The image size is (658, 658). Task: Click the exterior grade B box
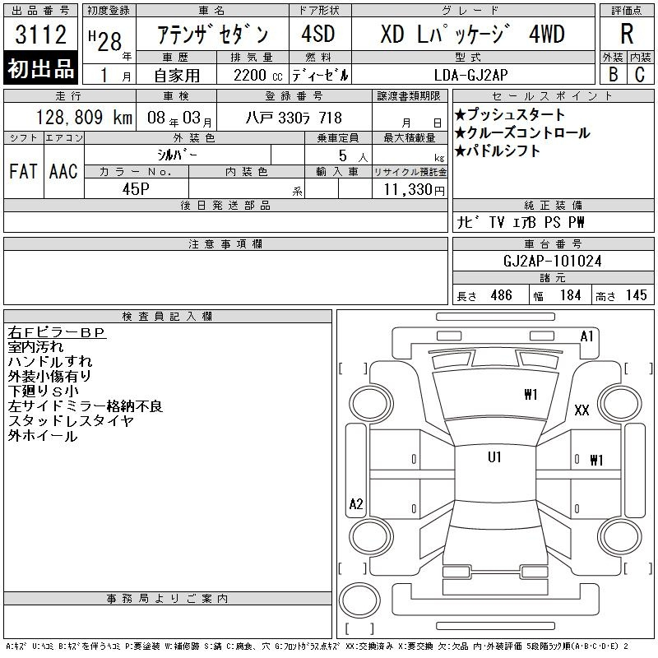(613, 73)
